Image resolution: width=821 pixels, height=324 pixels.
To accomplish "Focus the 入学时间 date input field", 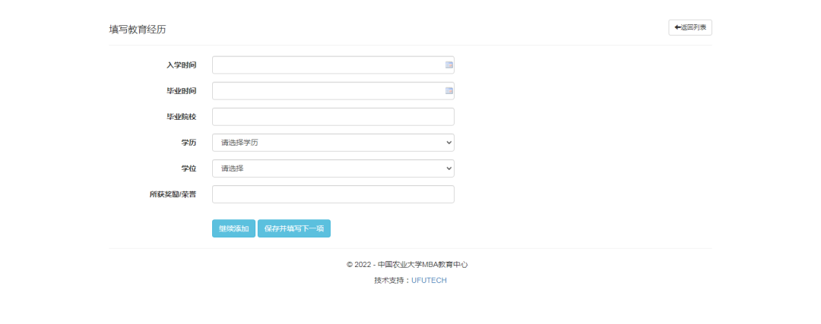I will 327,65.
